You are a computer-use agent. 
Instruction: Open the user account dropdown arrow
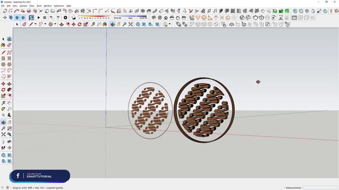pyautogui.click(x=169, y=24)
